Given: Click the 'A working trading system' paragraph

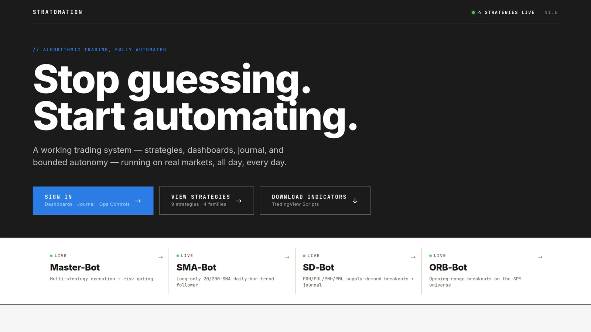Looking at the screenshot, I should [x=160, y=156].
